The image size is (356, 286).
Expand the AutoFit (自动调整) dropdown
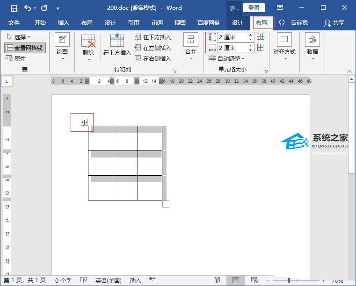point(226,59)
